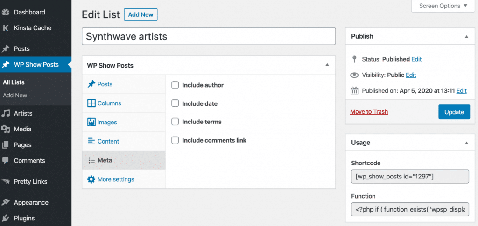Check the Include comments link option

(175, 140)
